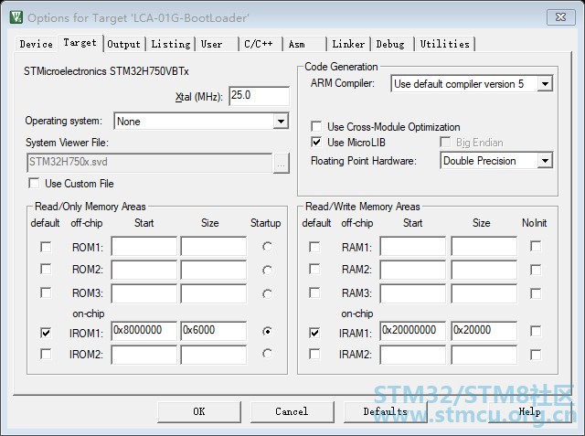Click the Help button
Screen dimensions: 585x436
530,411
